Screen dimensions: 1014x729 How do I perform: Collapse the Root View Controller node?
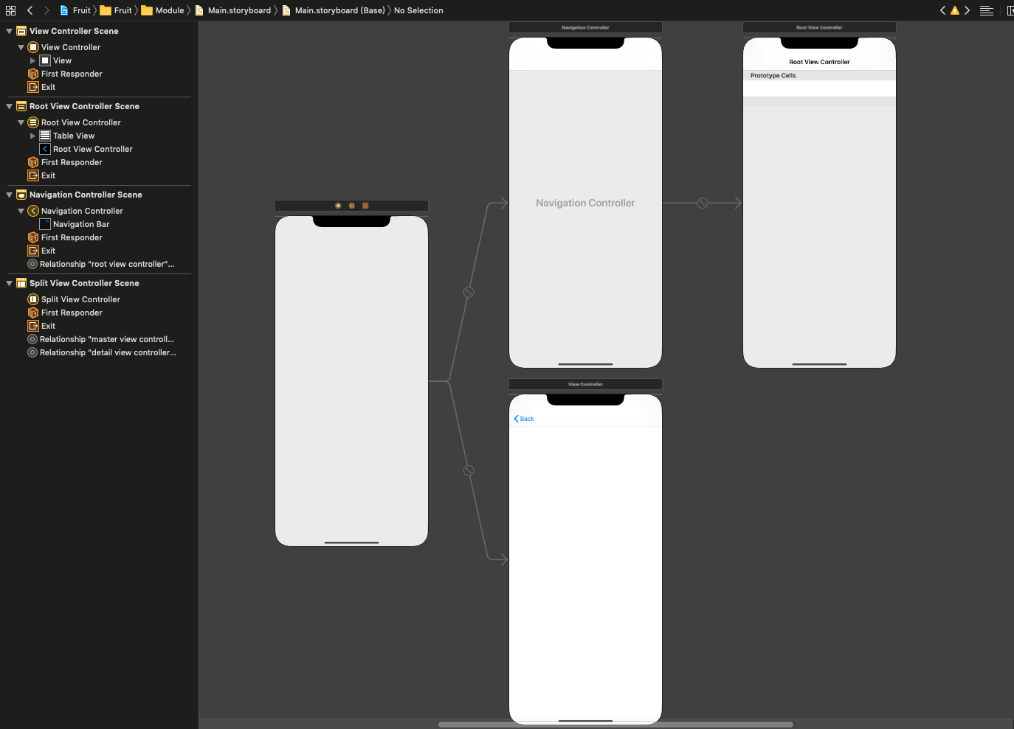point(21,122)
